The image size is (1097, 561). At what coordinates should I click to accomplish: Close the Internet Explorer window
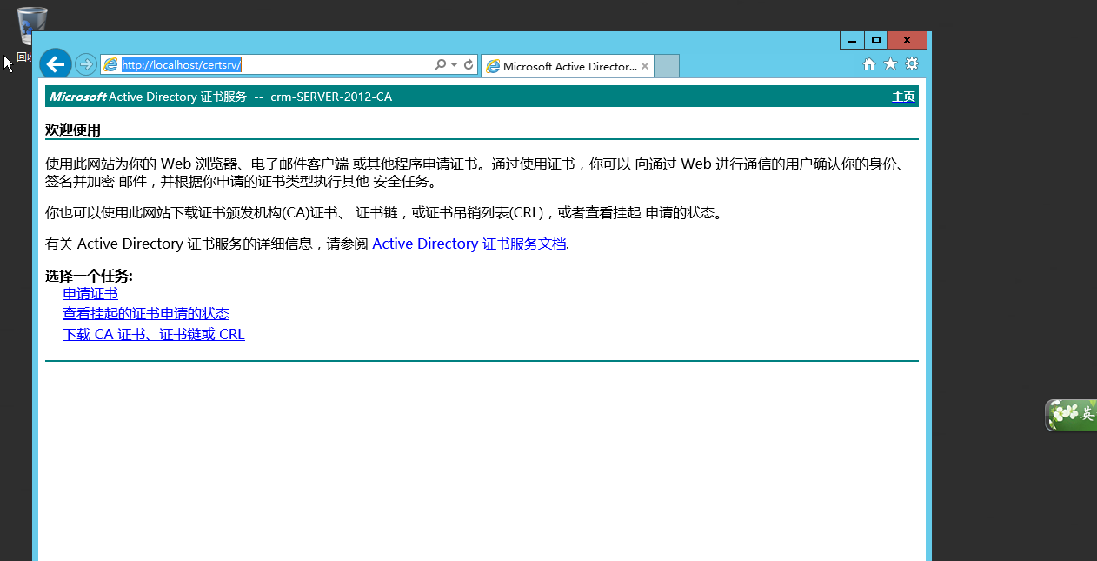(x=907, y=40)
